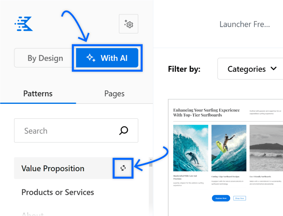This screenshot has height=216, width=283.
Task: Click the Shop Now button in the preview
Action: [x=240, y=198]
